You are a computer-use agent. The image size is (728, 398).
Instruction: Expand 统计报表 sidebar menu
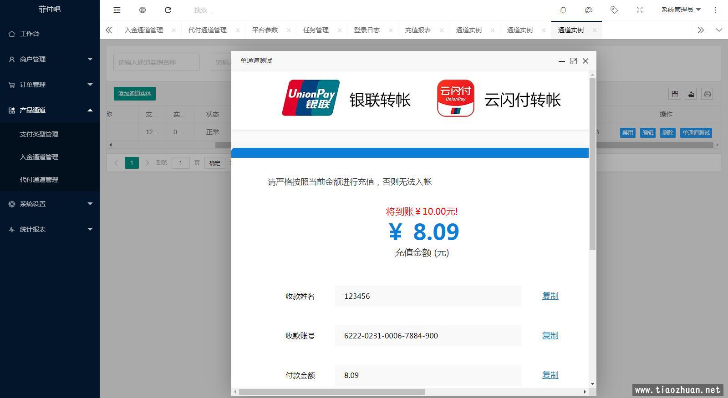click(50, 229)
